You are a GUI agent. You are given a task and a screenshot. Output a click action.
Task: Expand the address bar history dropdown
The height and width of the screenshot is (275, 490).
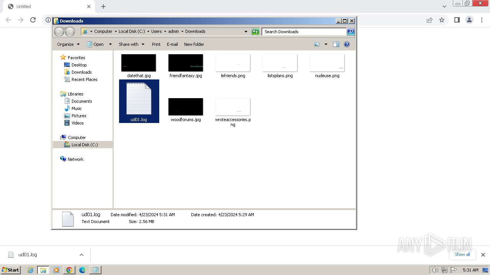[x=246, y=32]
